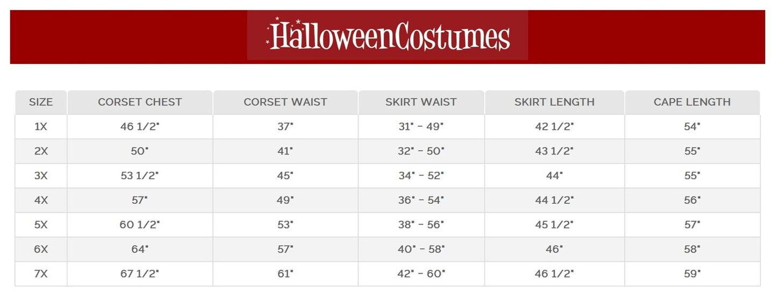Image resolution: width=774 pixels, height=301 pixels.
Task: Select the CORSET CHEST column header
Action: point(140,102)
